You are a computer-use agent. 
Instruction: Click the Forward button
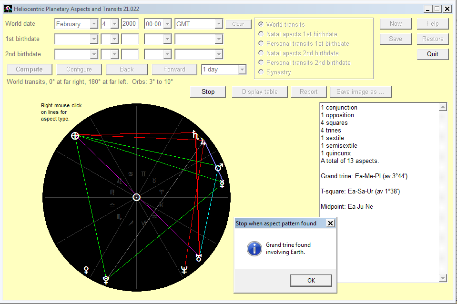pos(174,70)
